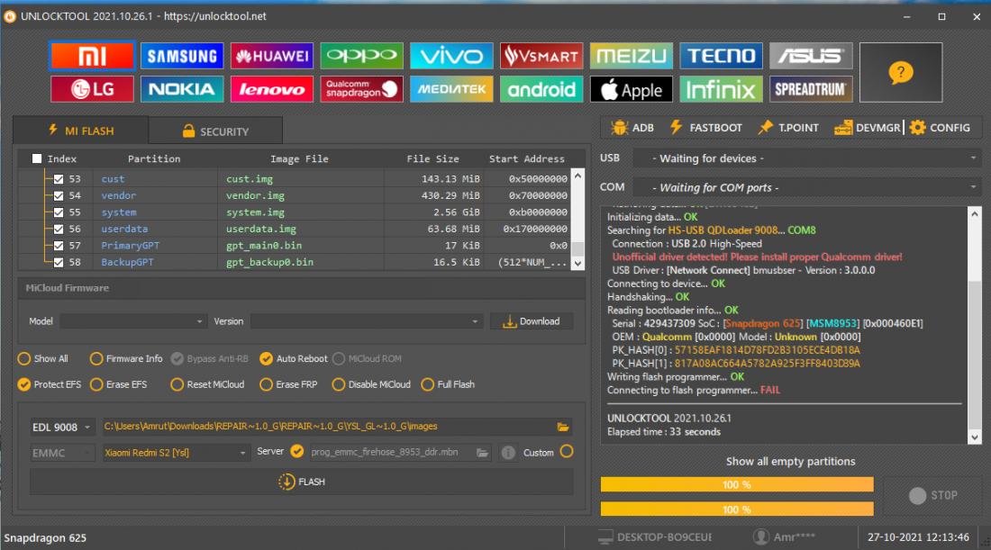Image resolution: width=991 pixels, height=550 pixels.
Task: Select the MediaTek brand icon
Action: (x=451, y=89)
